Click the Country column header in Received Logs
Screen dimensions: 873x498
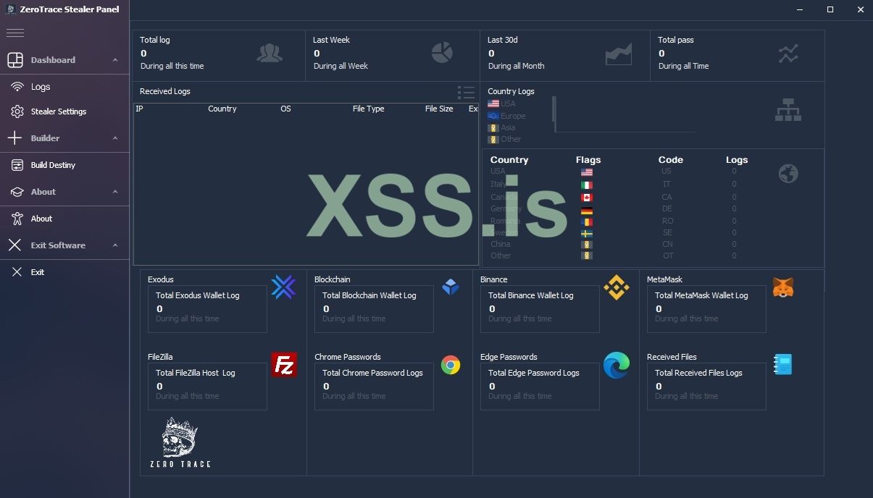pos(222,109)
